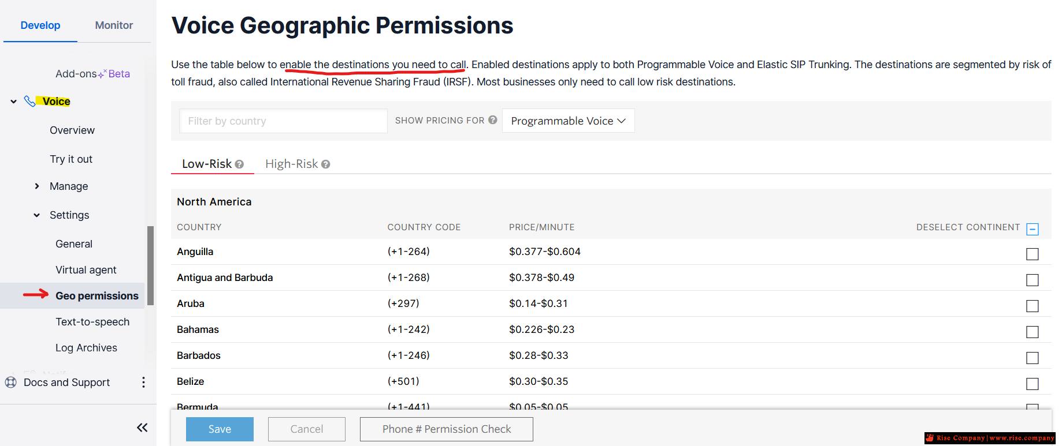
Task: Tick the Barbados checkbox
Action: pyautogui.click(x=1033, y=358)
